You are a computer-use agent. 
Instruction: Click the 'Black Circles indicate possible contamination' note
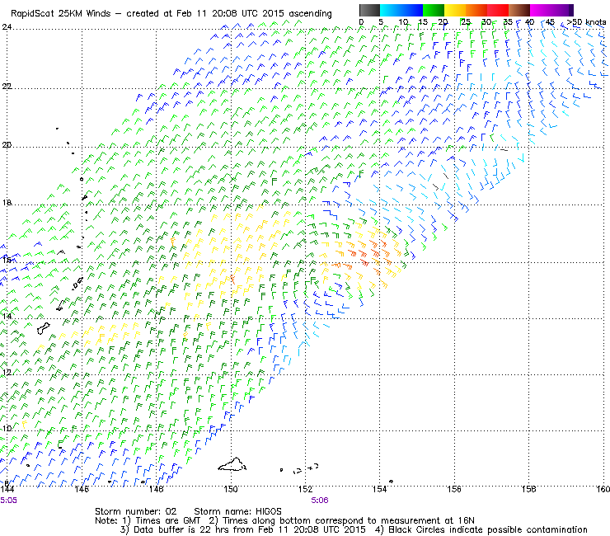click(481, 529)
